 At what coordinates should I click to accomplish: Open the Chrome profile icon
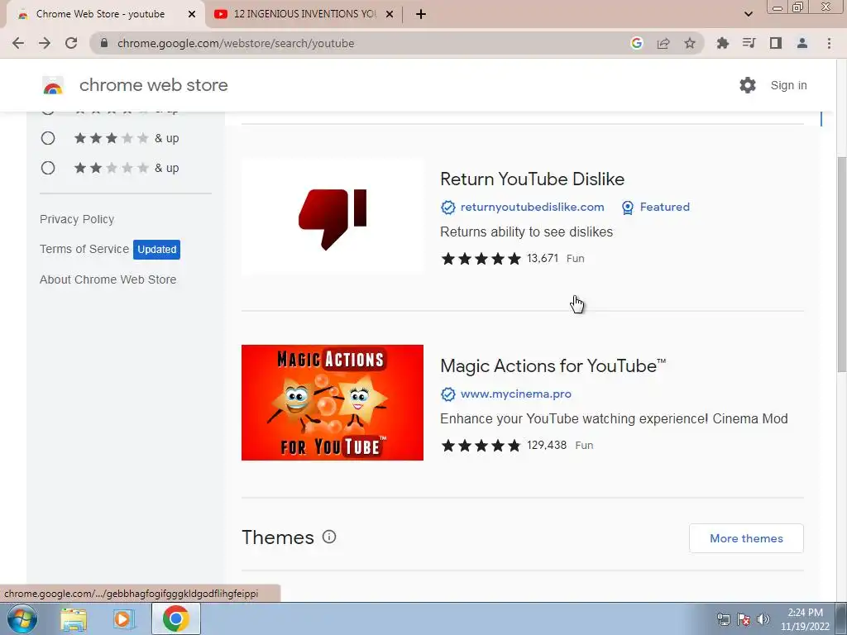802,43
